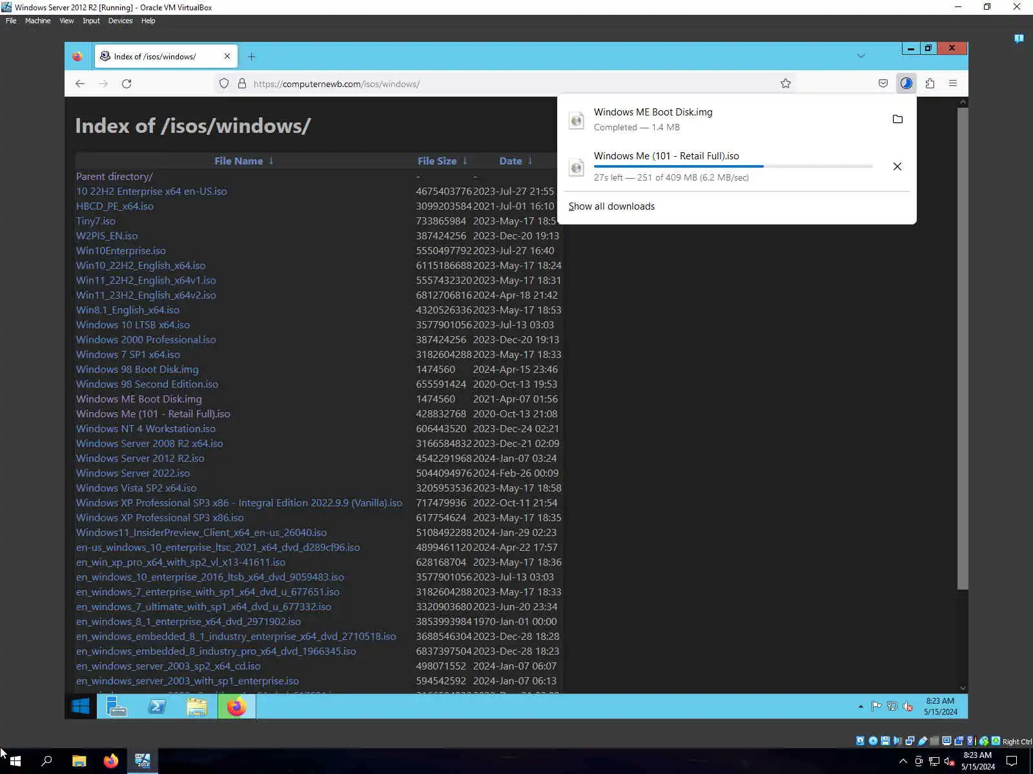The width and height of the screenshot is (1033, 774).
Task: Expand the list all tabs chevron
Action: (861, 56)
